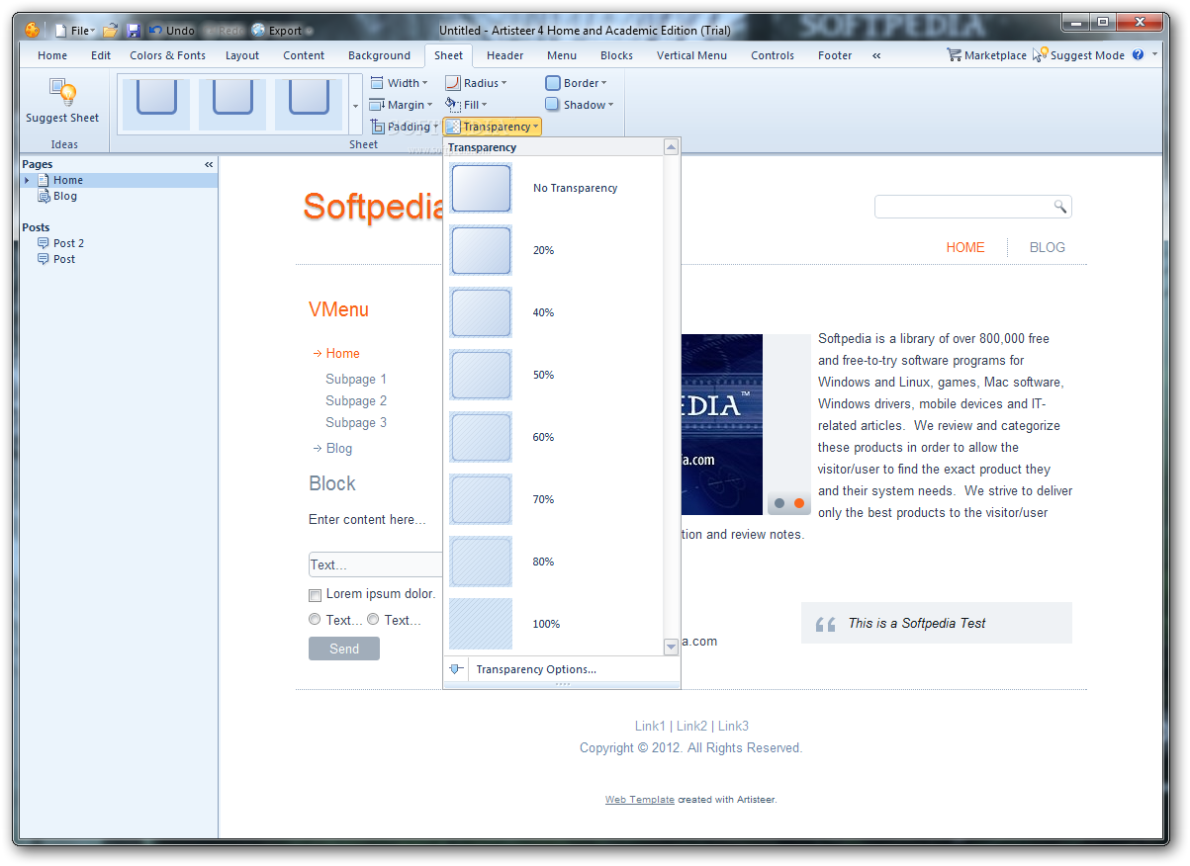1190x866 pixels.
Task: Open the Header ribbon tab
Action: pyautogui.click(x=505, y=55)
